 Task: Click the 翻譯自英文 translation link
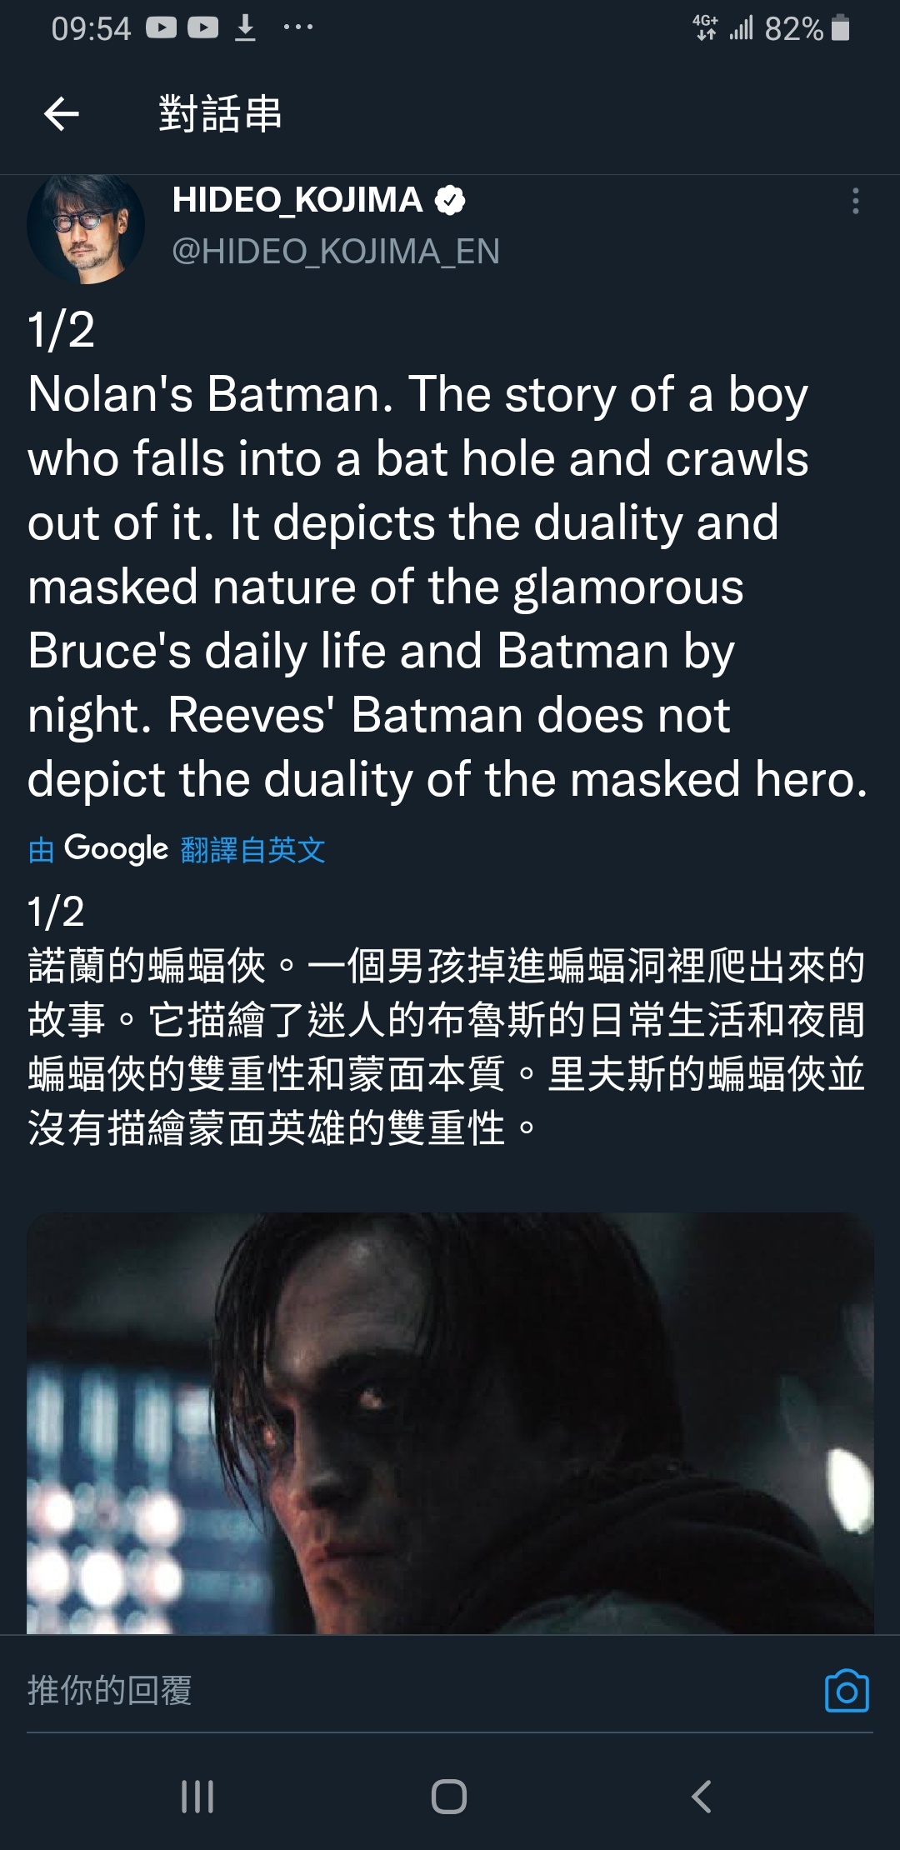click(x=252, y=850)
